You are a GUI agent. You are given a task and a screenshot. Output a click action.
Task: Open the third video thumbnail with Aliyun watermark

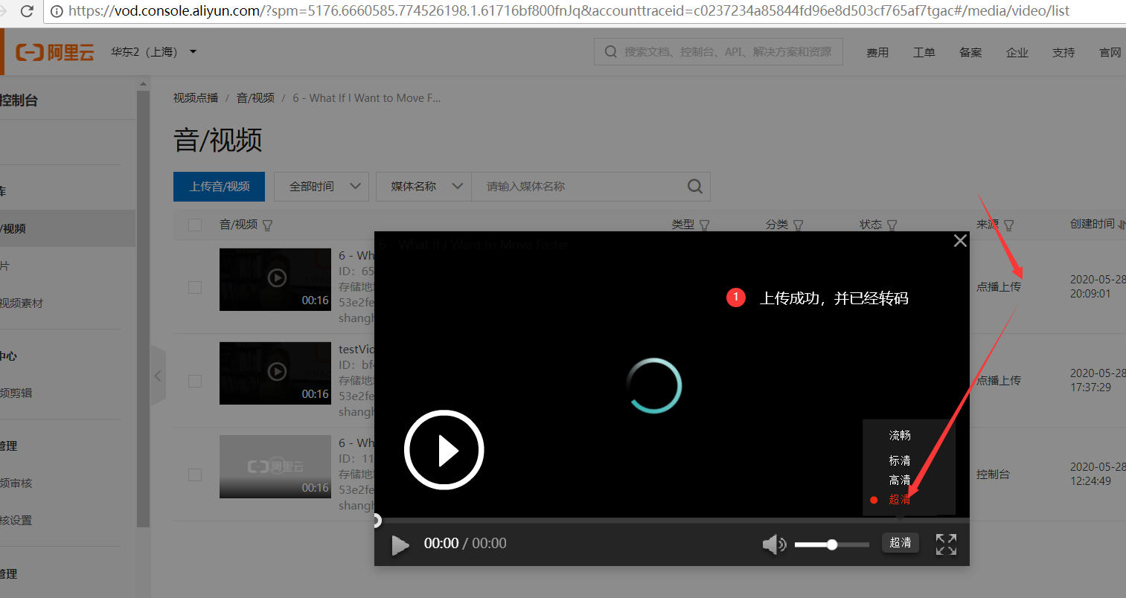[275, 467]
